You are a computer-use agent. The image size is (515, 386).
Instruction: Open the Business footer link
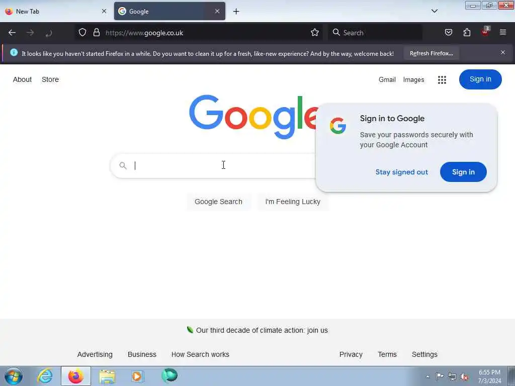coord(142,354)
